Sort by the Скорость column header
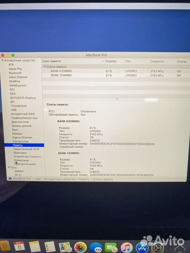Screen dimensions: 190x253 (x=157, y=61)
